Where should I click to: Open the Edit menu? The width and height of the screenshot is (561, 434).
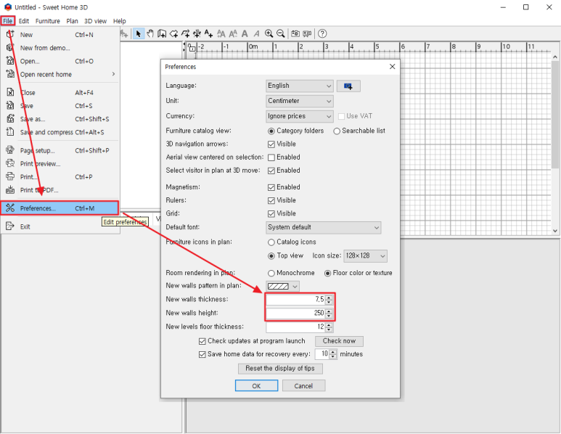click(x=24, y=21)
